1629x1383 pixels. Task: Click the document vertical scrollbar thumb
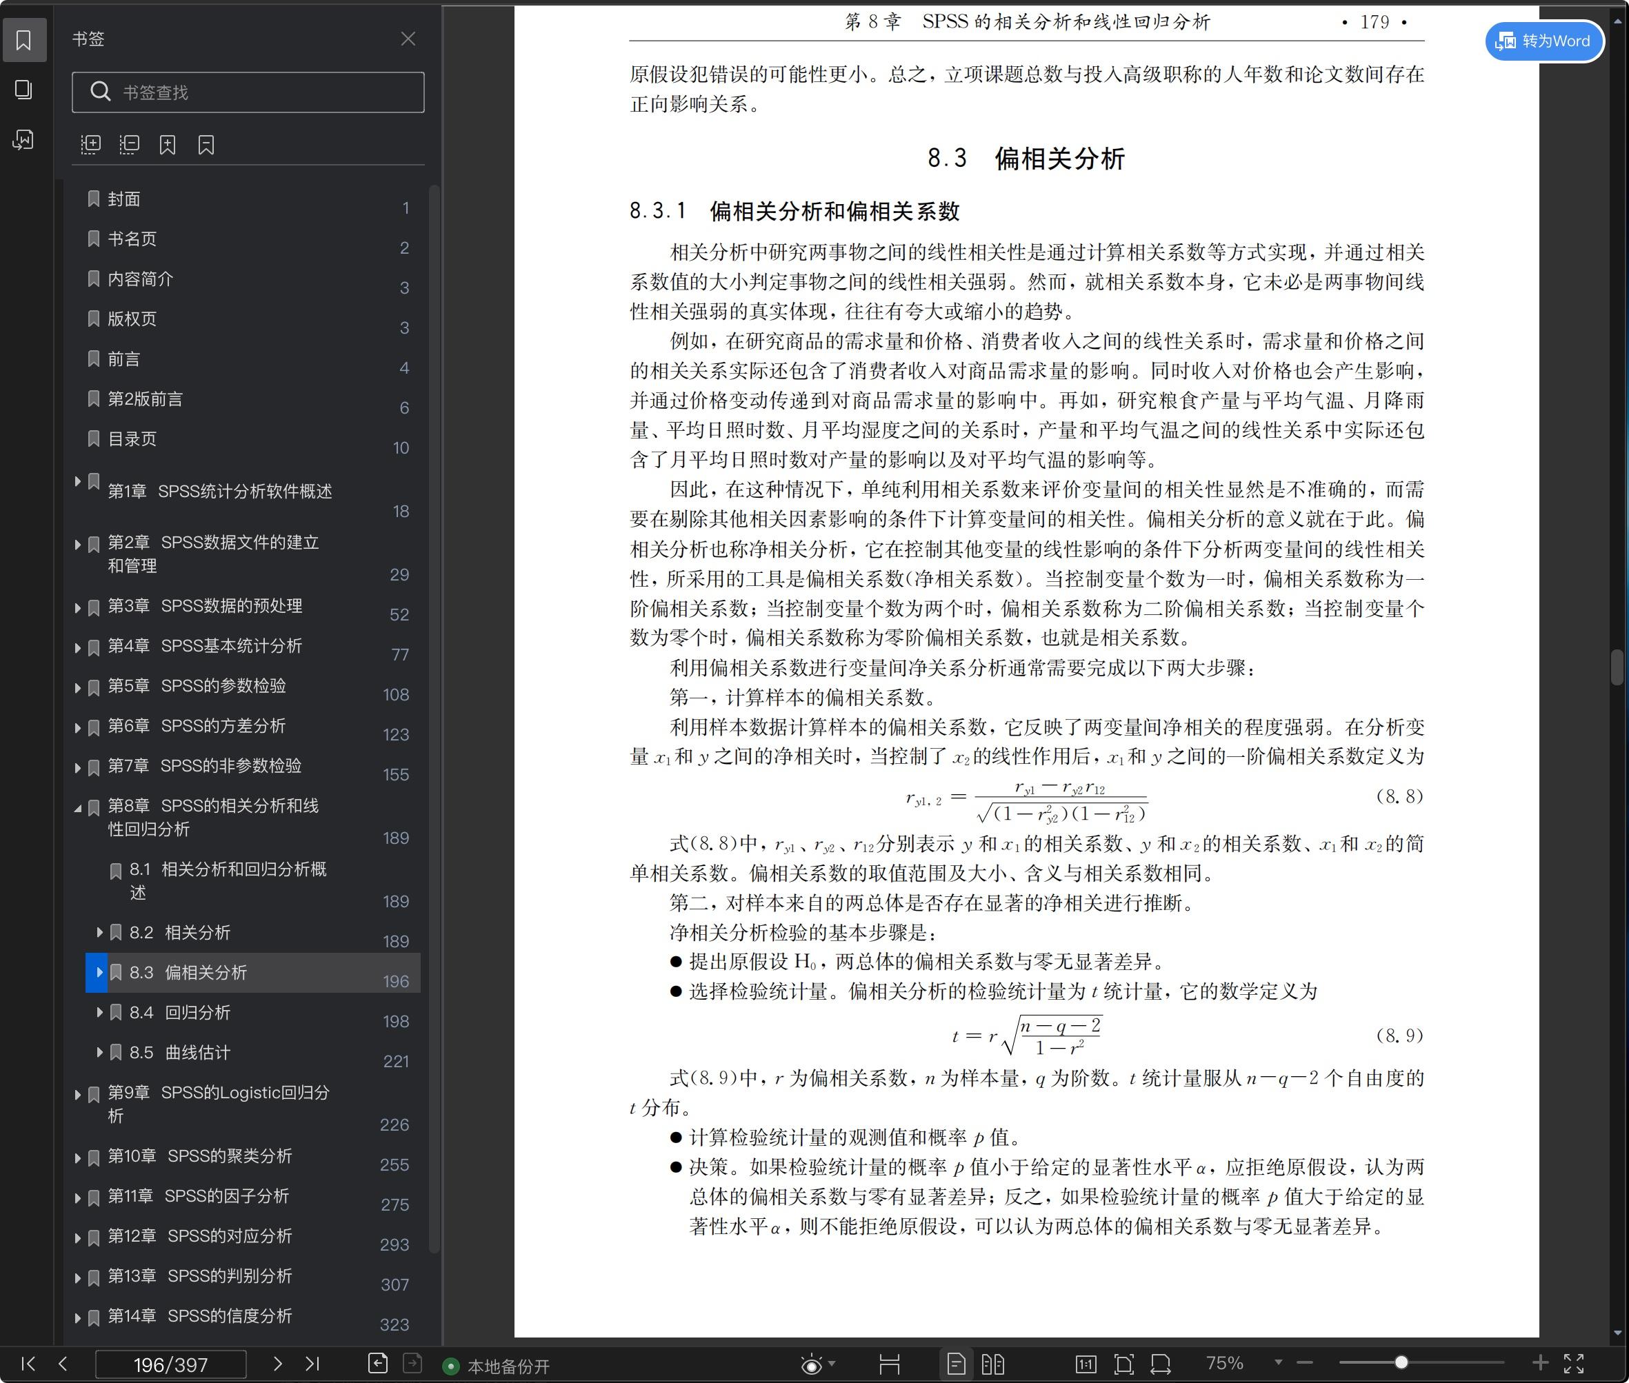[x=1617, y=667]
